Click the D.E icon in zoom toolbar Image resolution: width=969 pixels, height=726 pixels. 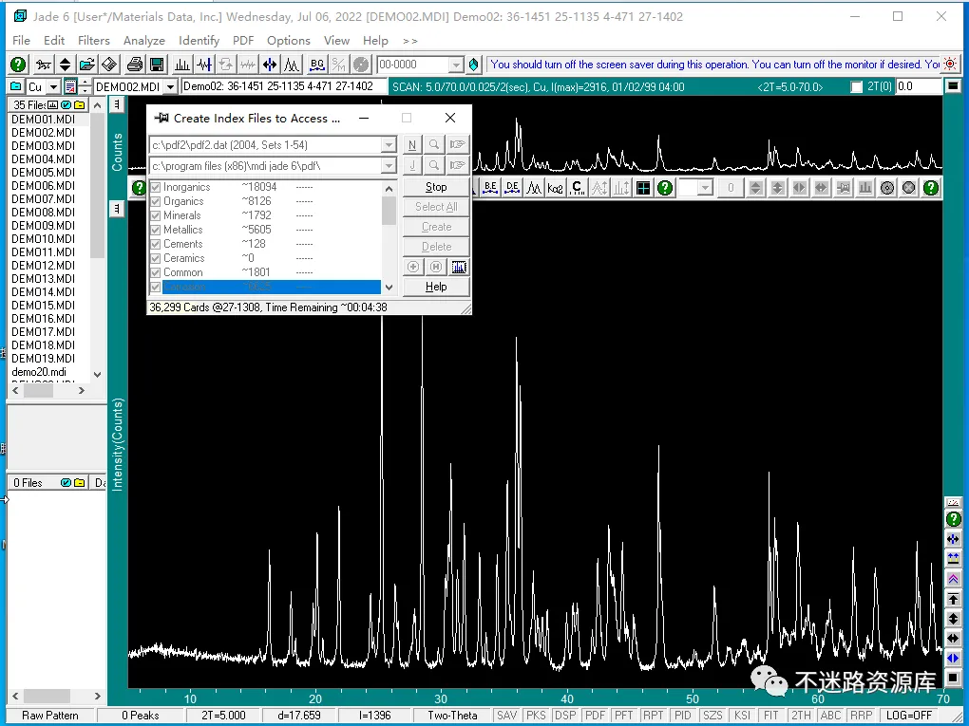tap(512, 188)
